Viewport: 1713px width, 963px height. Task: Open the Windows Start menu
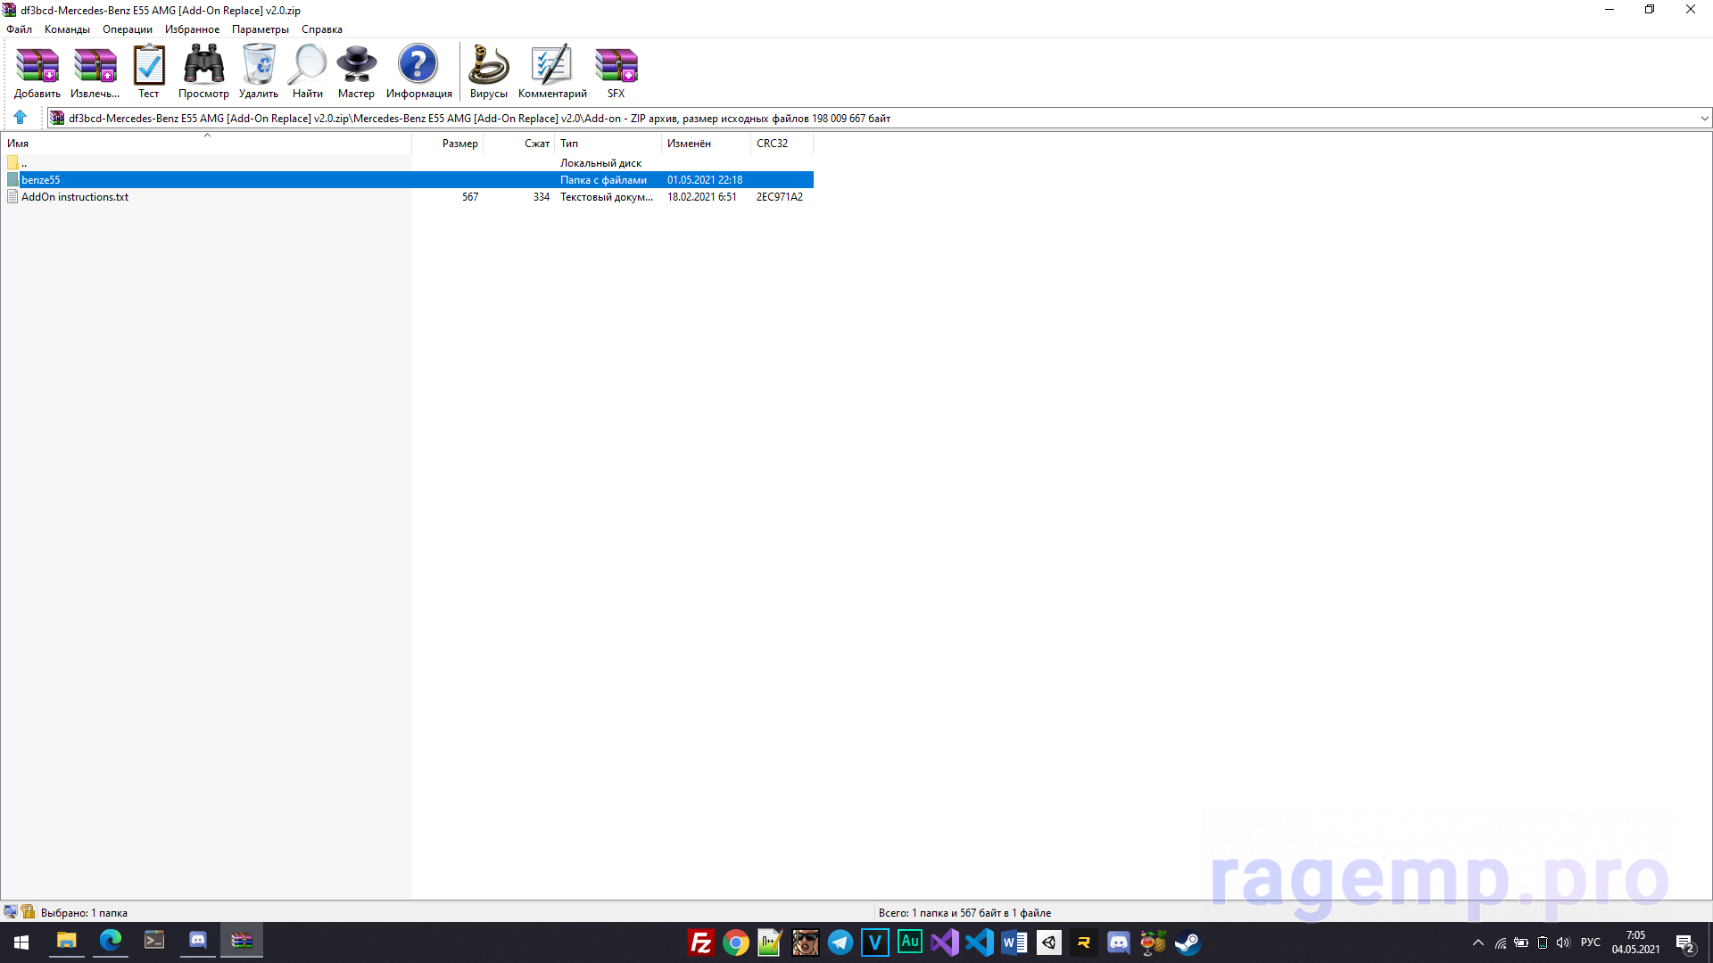click(21, 942)
